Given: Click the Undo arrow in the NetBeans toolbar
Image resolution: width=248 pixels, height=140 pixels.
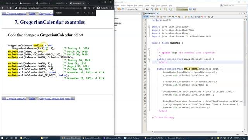Looking at the screenshot, I should click(119, 9).
